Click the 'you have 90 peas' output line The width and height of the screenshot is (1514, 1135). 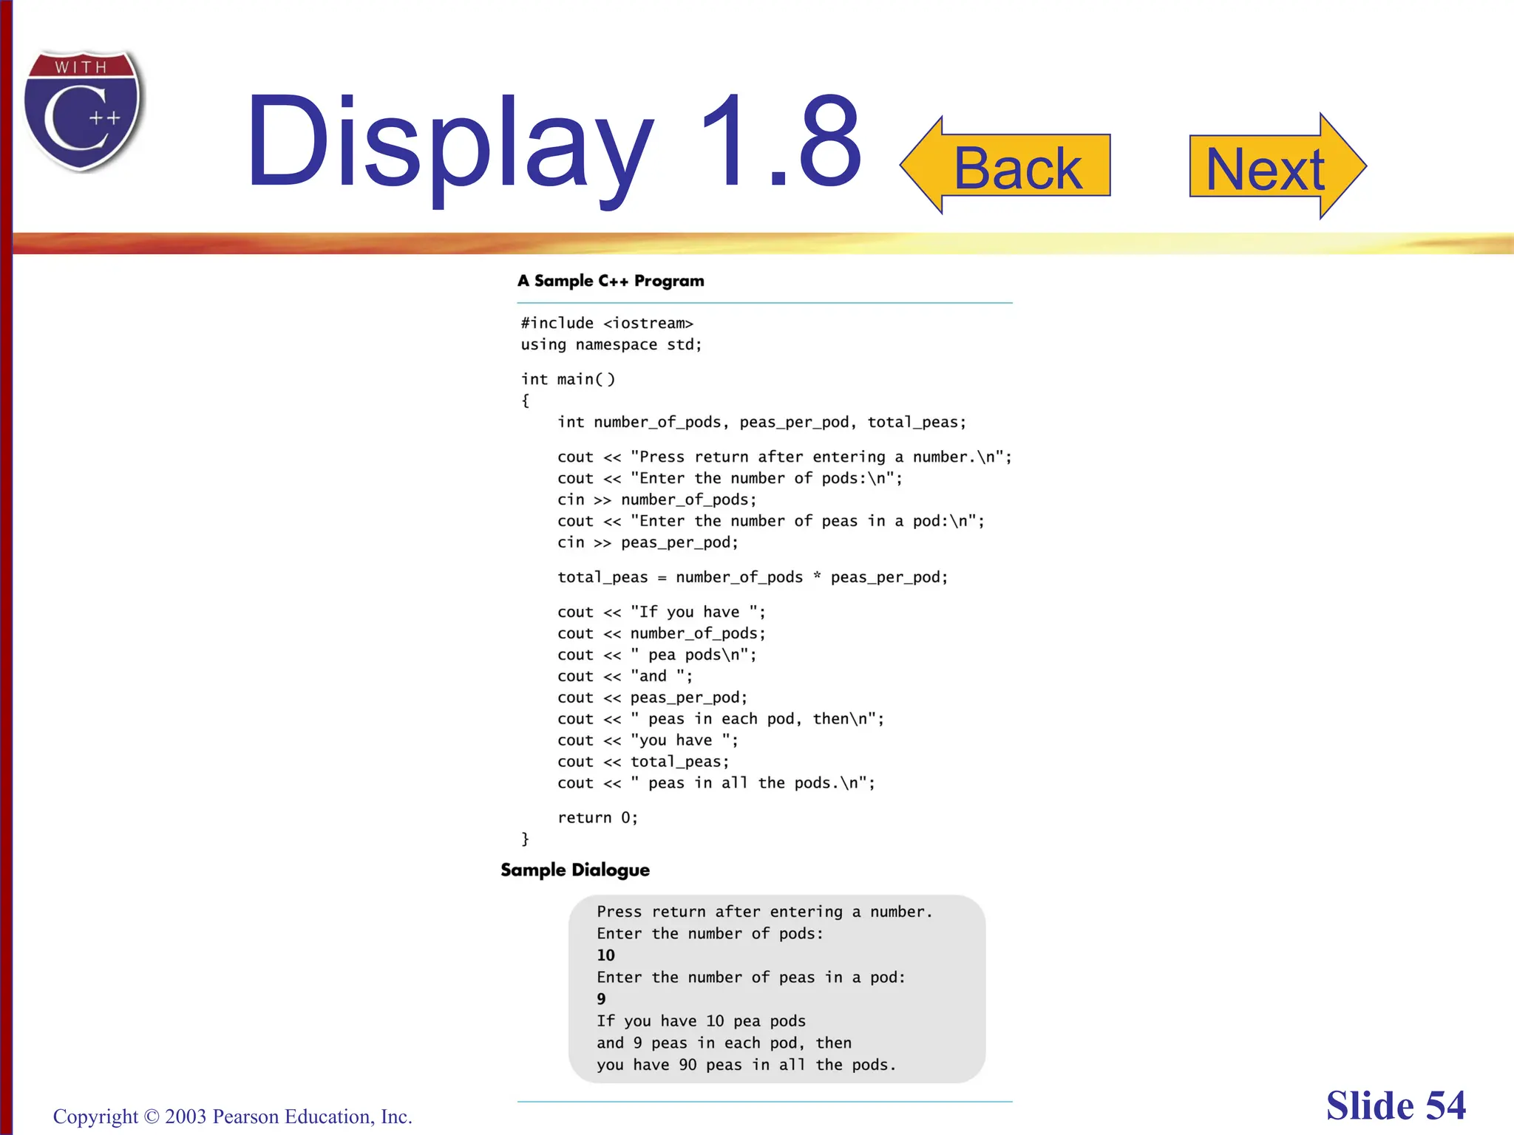(745, 1065)
